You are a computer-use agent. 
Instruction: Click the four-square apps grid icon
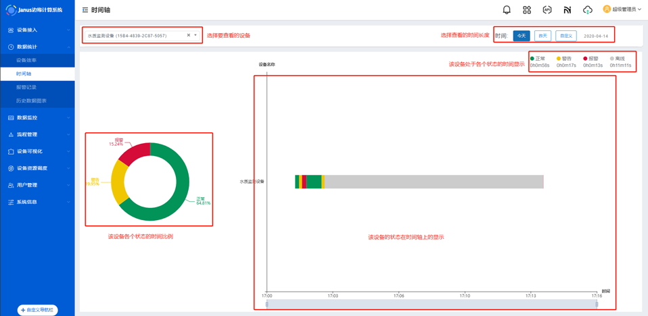coord(527,10)
